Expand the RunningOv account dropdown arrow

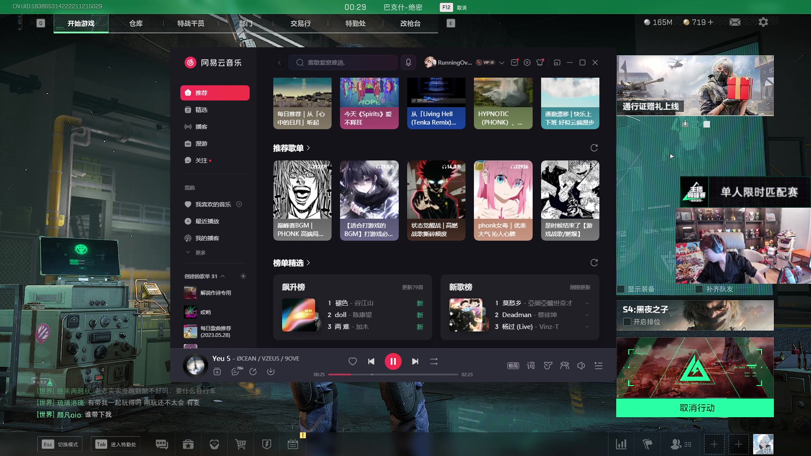tap(502, 62)
